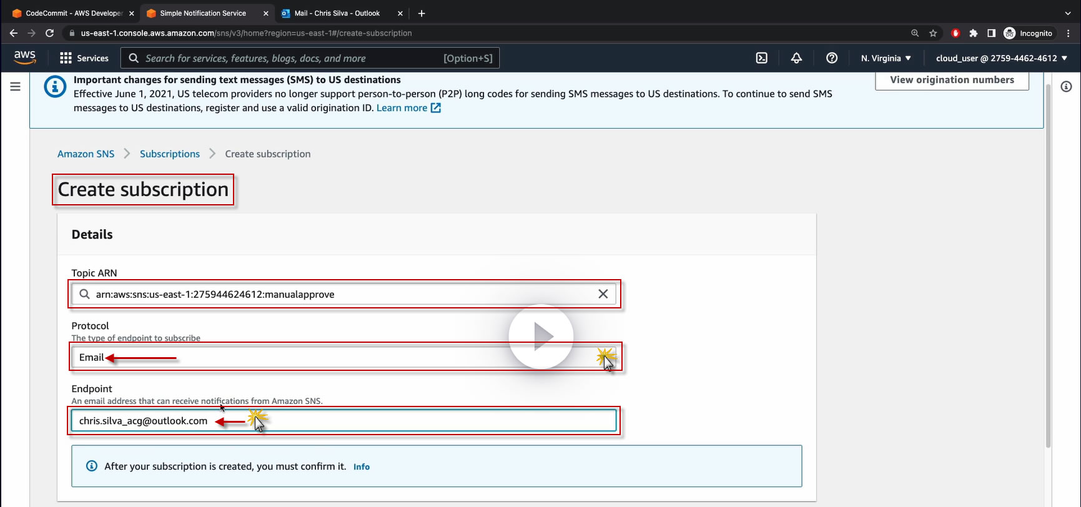Close the Simple Notification Service tab
This screenshot has width=1081, height=507.
266,13
